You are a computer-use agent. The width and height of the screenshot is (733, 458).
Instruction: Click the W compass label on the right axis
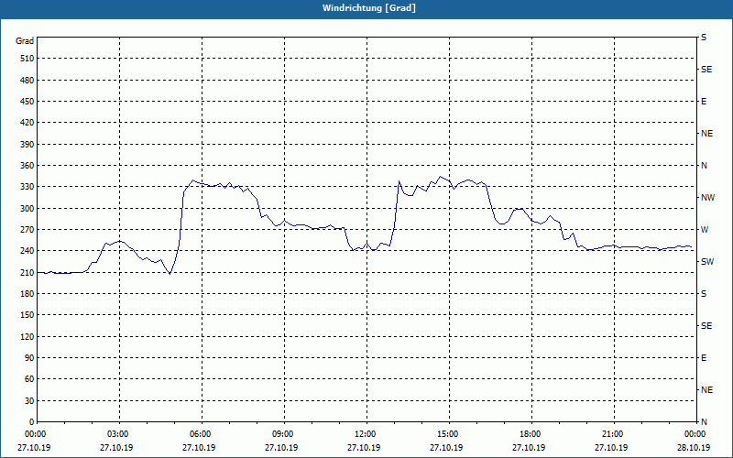705,230
